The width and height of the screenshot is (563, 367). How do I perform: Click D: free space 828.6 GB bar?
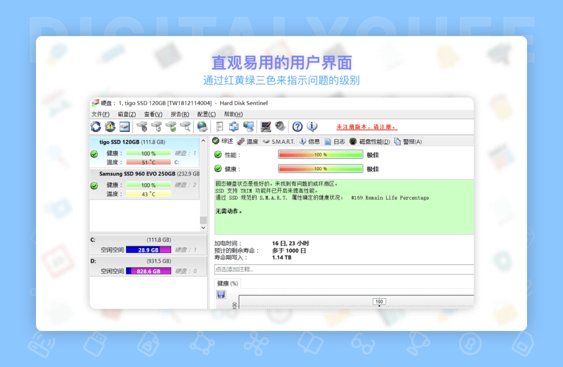pyautogui.click(x=149, y=271)
